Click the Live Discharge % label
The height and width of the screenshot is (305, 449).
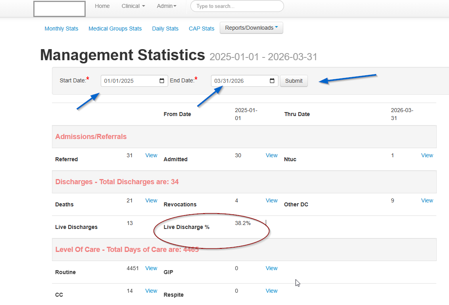point(186,227)
